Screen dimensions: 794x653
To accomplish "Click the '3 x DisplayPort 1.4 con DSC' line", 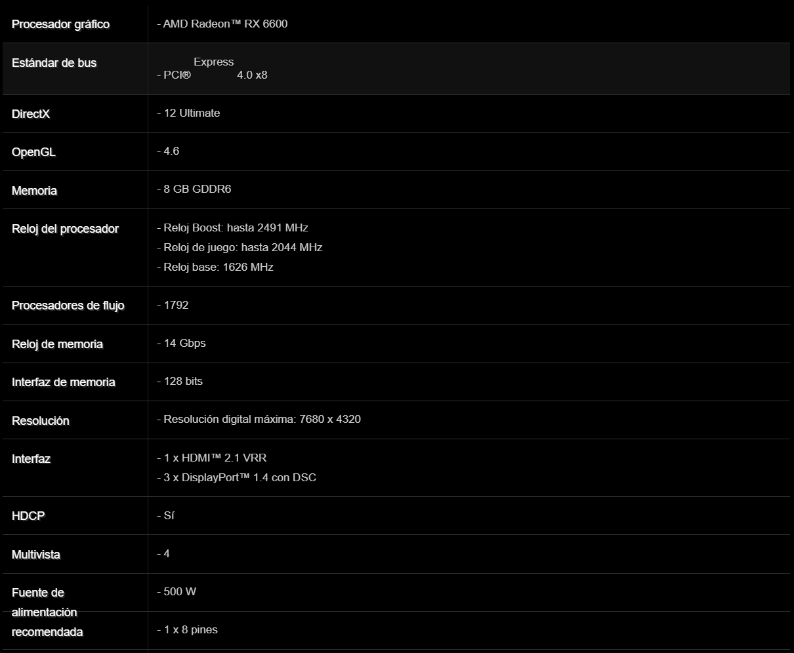I will [236, 478].
